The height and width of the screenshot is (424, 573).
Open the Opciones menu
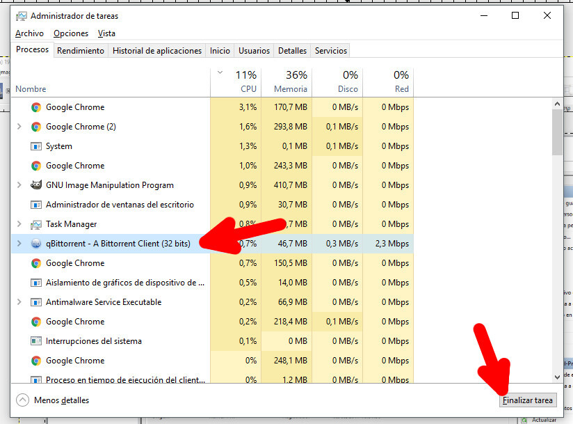click(71, 33)
